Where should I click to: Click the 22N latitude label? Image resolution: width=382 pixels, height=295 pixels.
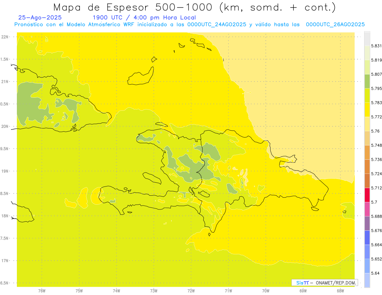coord(5,37)
